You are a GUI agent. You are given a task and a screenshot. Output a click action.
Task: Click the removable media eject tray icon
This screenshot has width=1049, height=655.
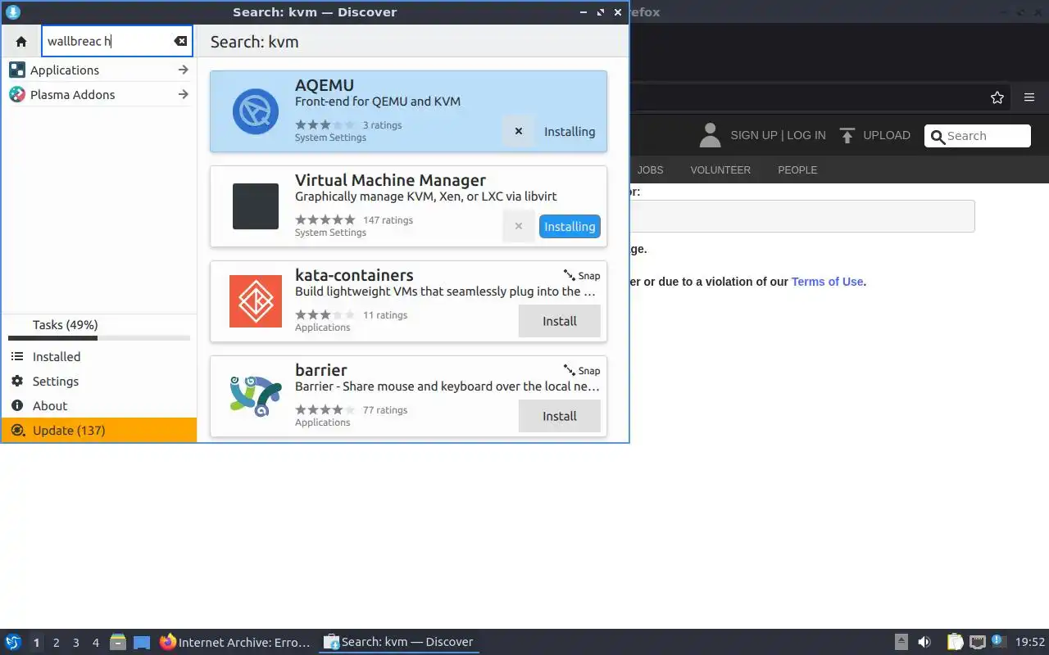point(901,643)
